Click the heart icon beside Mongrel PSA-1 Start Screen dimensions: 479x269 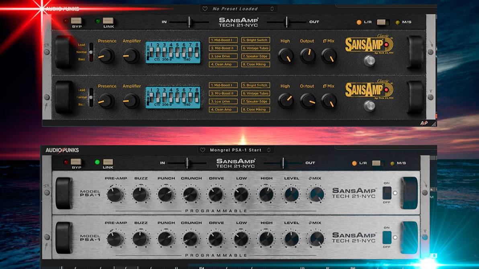click(x=203, y=150)
